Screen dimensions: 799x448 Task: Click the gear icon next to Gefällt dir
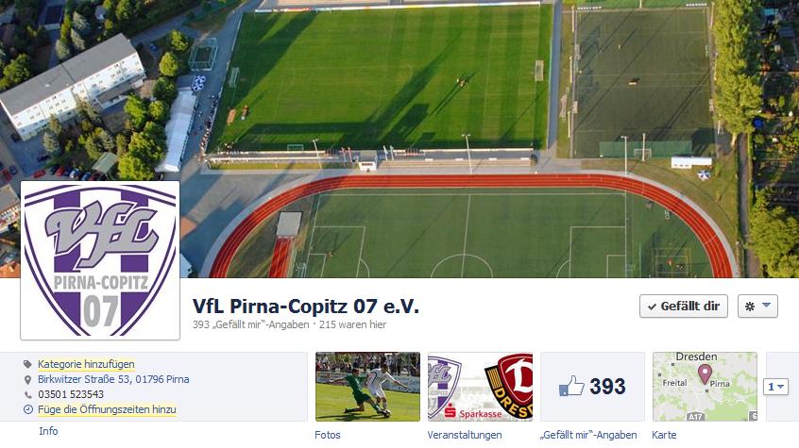(750, 307)
